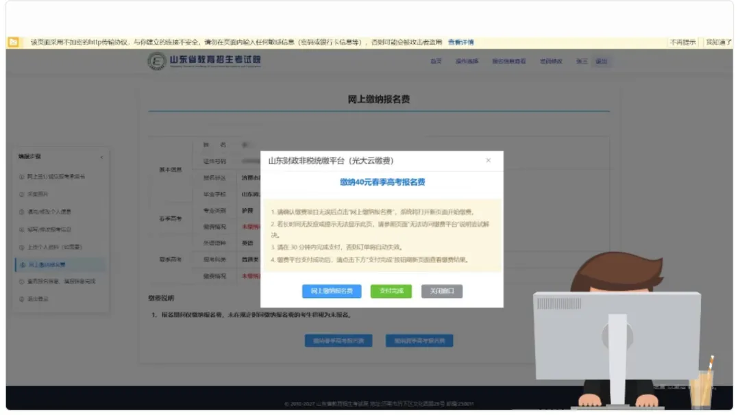Click the yellow warning icon in security bar
Image resolution: width=740 pixels, height=415 pixels.
[13, 42]
